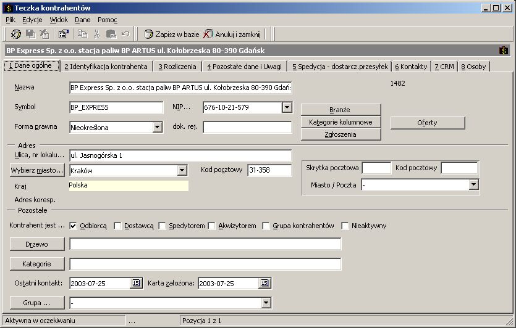The height and width of the screenshot is (328, 516).
Task: Enable the Dostawcą checkbox
Action: point(117,226)
